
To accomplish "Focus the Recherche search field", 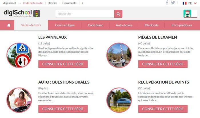I will [85, 14].
